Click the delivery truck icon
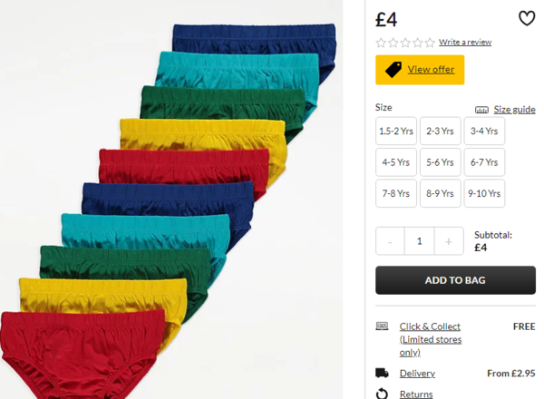Image resolution: width=544 pixels, height=399 pixels. coord(382,373)
